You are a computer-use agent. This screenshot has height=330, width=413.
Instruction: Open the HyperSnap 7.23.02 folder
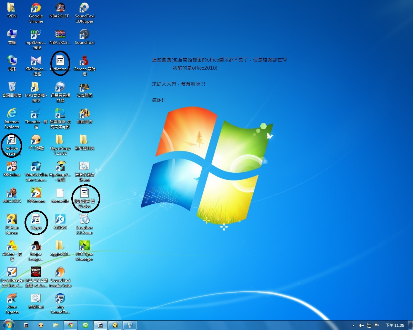(x=60, y=145)
